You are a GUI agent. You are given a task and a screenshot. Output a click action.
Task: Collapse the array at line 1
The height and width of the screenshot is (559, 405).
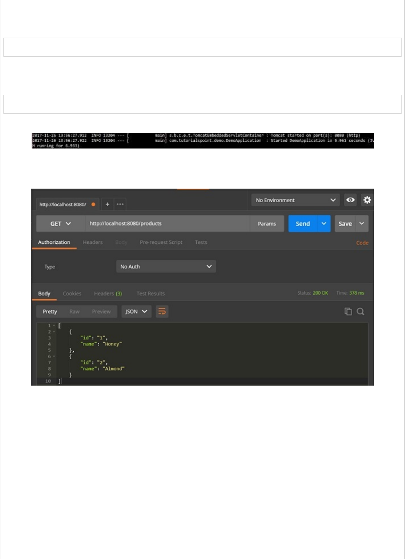54,326
